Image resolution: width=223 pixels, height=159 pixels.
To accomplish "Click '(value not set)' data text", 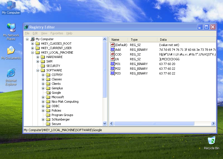I will [x=169, y=45].
